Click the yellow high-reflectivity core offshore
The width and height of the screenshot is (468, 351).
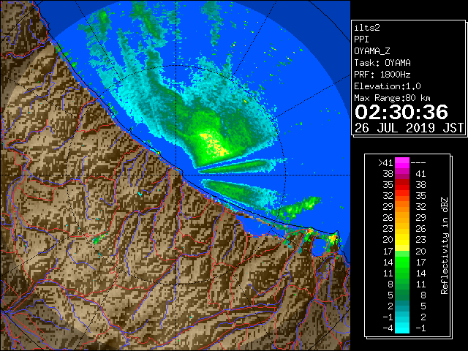(x=215, y=144)
